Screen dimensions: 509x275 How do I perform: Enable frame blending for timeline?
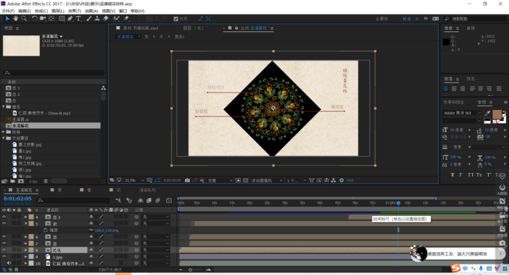[x=149, y=201]
